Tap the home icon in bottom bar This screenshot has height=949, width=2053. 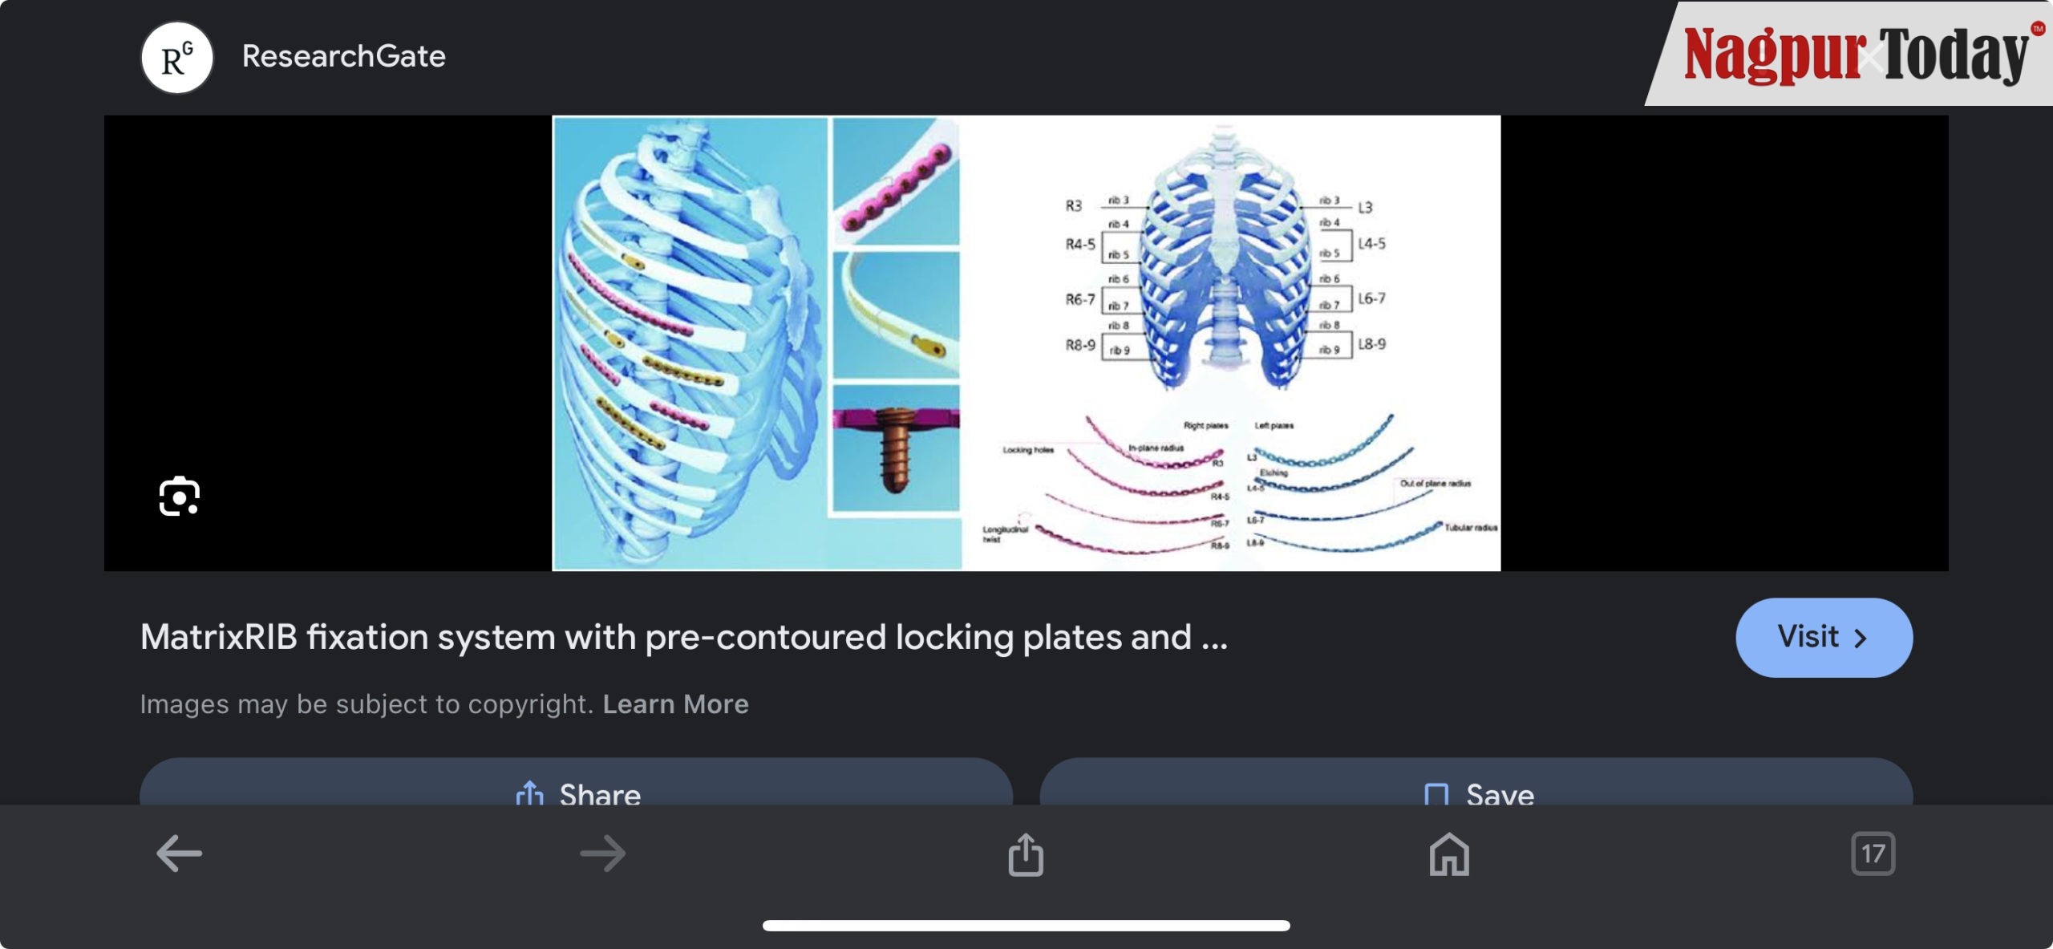(1449, 854)
